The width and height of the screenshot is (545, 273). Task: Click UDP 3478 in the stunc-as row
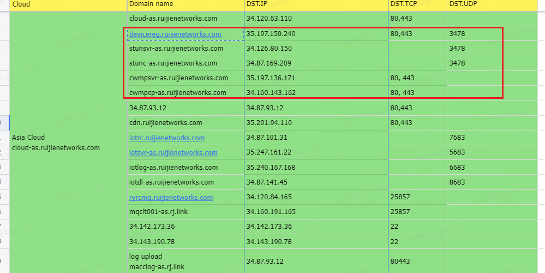pos(492,63)
